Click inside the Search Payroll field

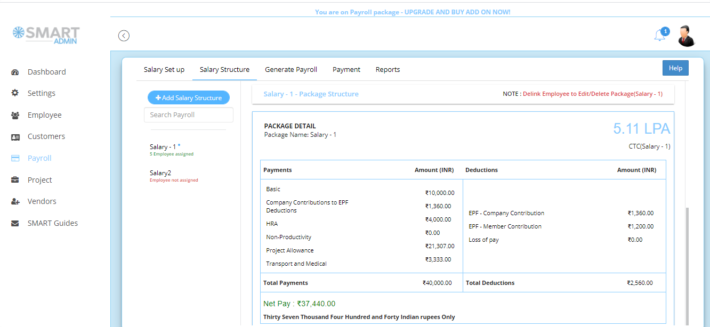[x=188, y=115]
